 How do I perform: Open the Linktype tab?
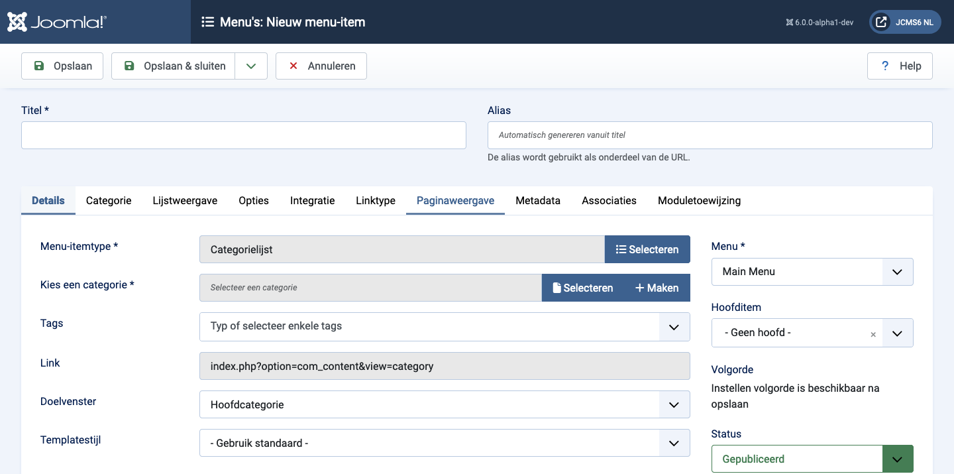(376, 201)
